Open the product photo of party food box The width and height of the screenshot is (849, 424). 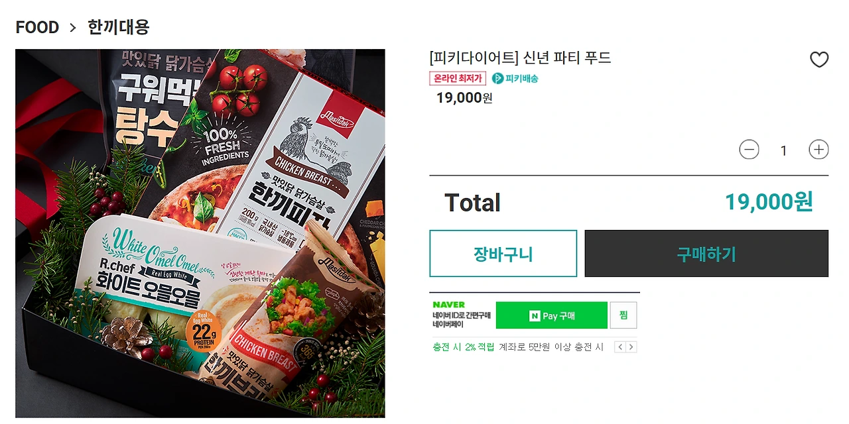coord(200,233)
